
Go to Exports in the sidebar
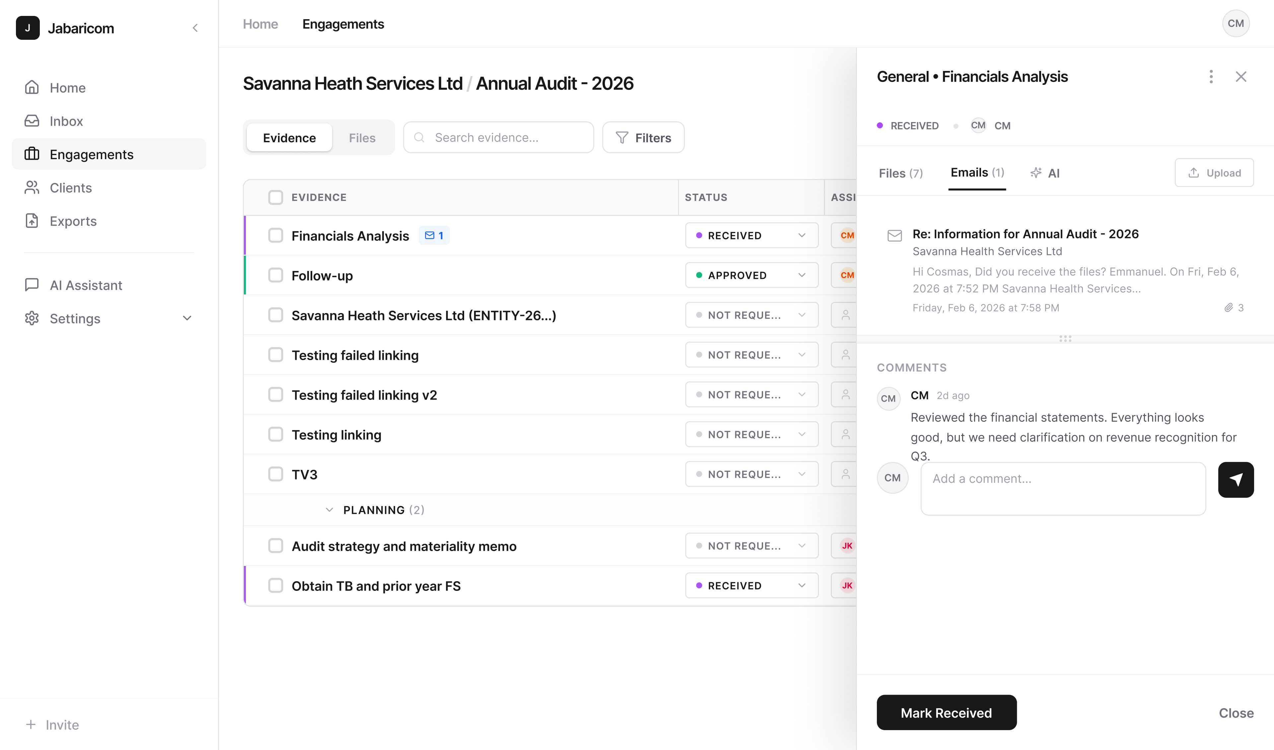73,221
